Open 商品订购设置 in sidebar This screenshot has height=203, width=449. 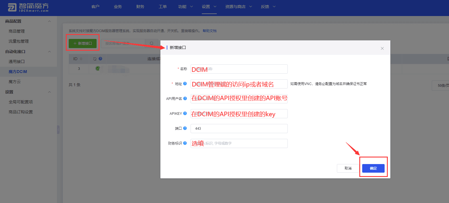point(21,112)
